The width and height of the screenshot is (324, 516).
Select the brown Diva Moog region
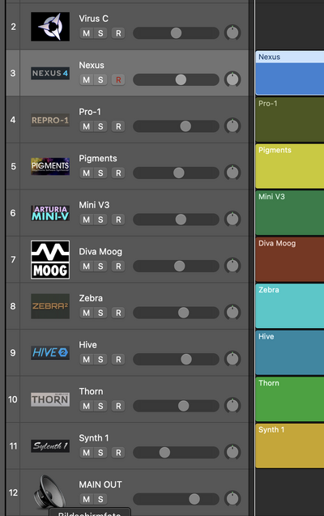(290, 260)
